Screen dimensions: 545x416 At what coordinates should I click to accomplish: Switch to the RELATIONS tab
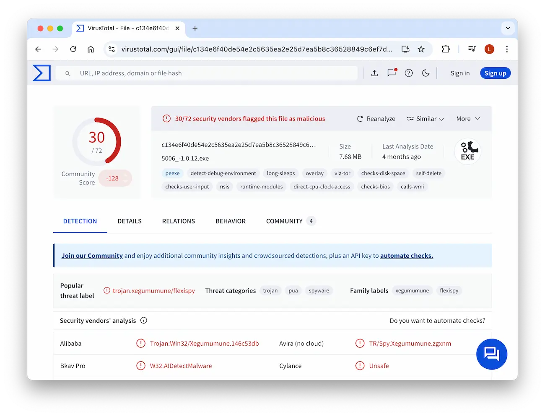(179, 221)
